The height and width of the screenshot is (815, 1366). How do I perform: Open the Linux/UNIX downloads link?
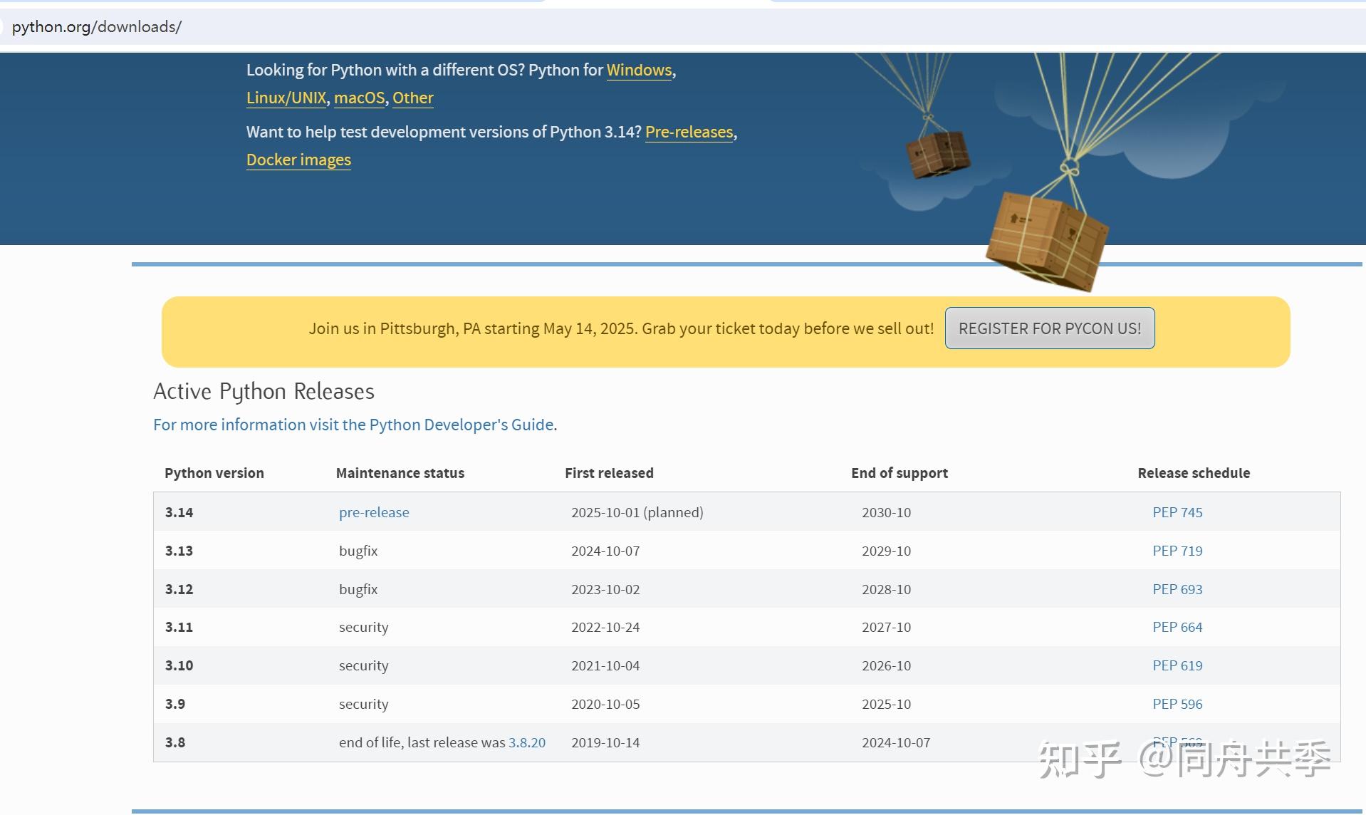coord(286,98)
